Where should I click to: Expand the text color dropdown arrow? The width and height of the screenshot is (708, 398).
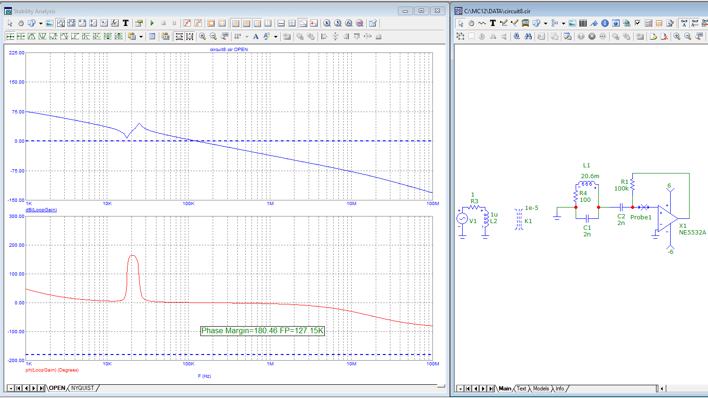click(x=276, y=36)
